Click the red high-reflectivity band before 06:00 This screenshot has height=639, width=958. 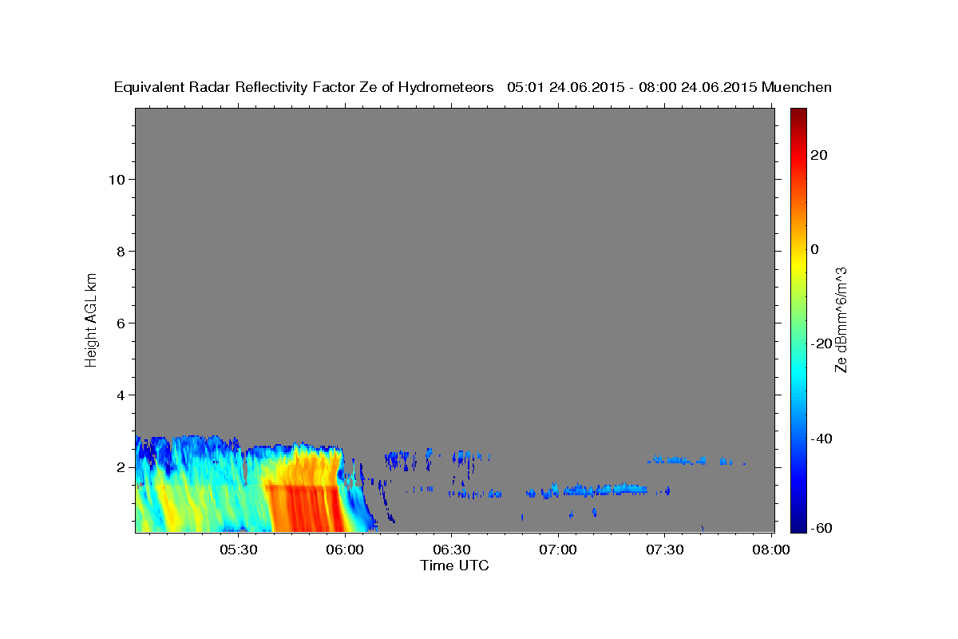click(307, 507)
